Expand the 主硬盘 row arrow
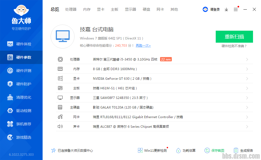This screenshot has height=160, width=261. click(247, 107)
